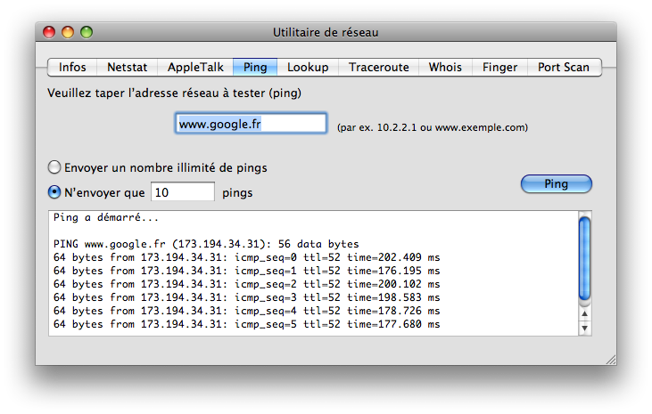Click the Ping tab
This screenshot has width=652, height=414.
[x=255, y=68]
